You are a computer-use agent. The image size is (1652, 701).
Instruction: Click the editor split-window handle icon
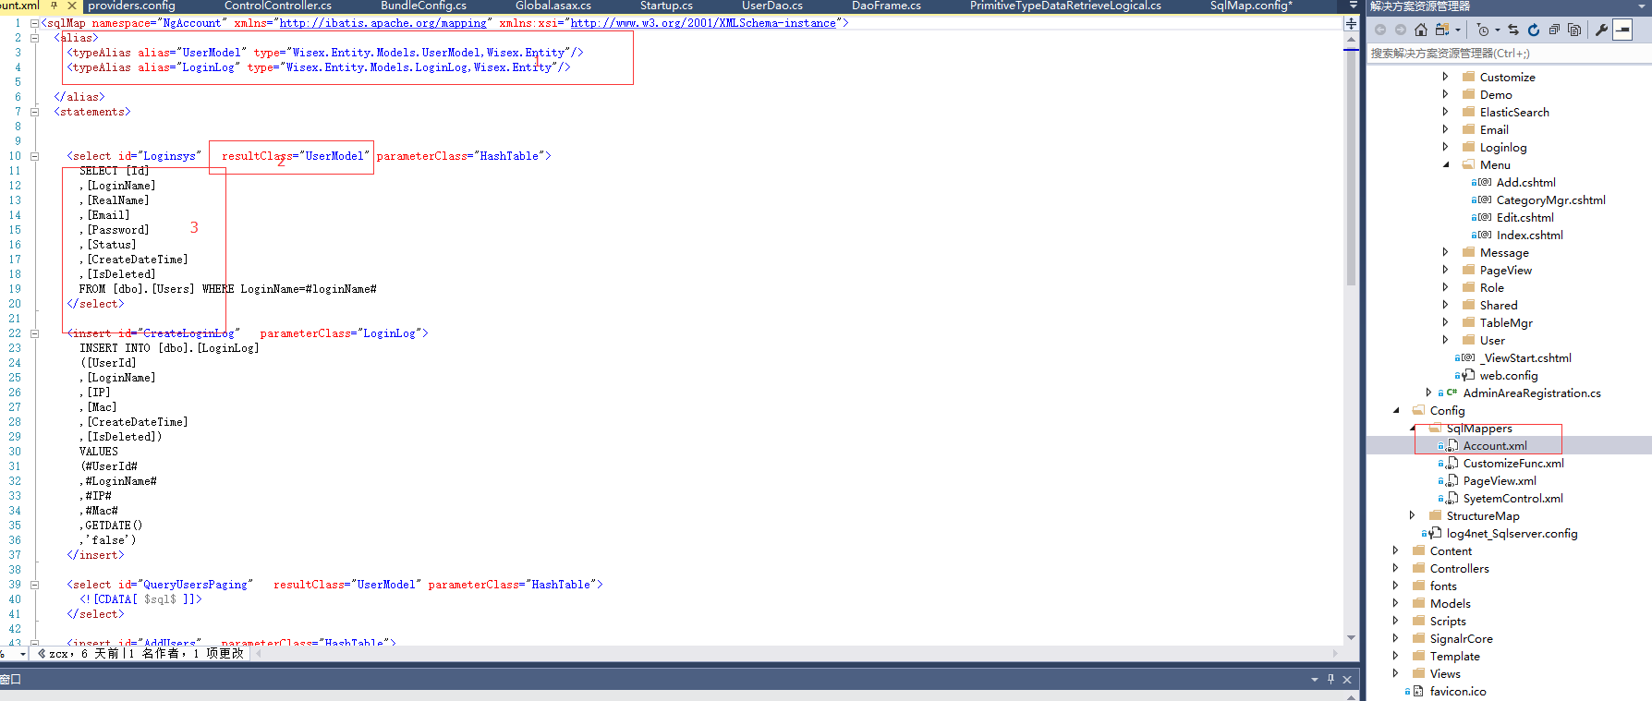(1351, 23)
